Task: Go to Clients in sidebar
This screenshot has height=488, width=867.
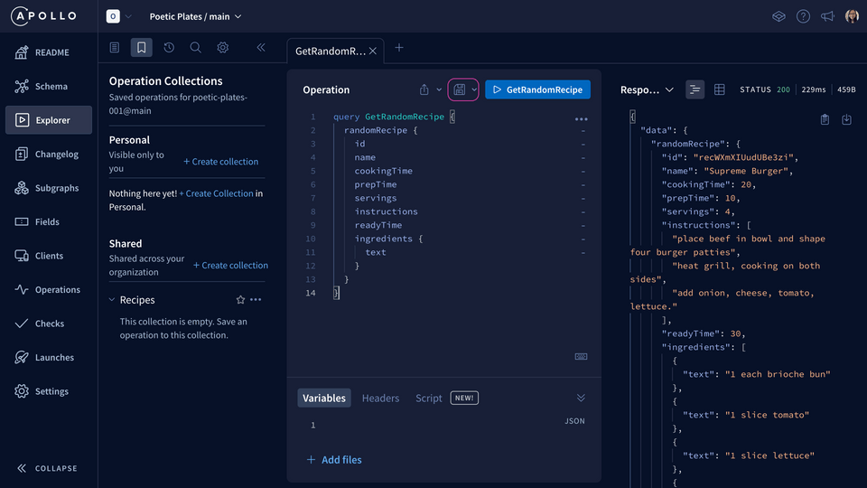Action: [49, 256]
